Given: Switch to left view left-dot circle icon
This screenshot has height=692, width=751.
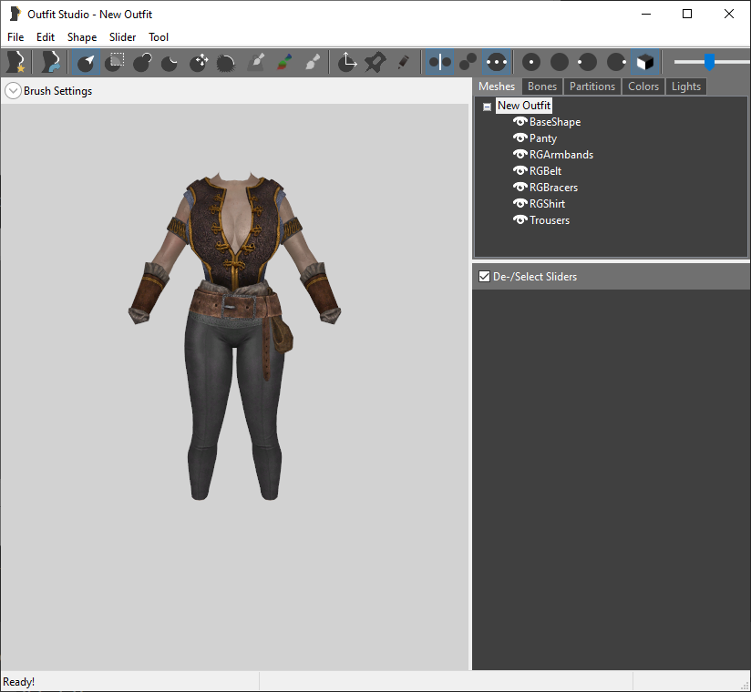Looking at the screenshot, I should 587,62.
